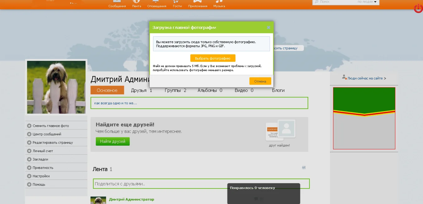Open Приложения in the top navigation
423x204 pixels.
click(x=198, y=4)
